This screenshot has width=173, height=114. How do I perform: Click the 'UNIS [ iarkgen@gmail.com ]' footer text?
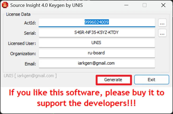point(30,76)
